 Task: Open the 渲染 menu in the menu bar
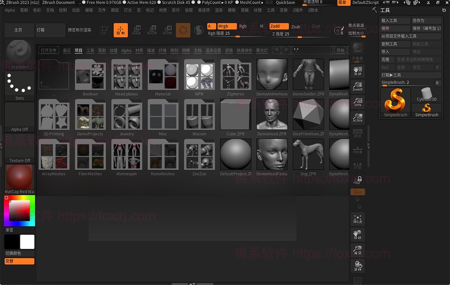[x=219, y=10]
